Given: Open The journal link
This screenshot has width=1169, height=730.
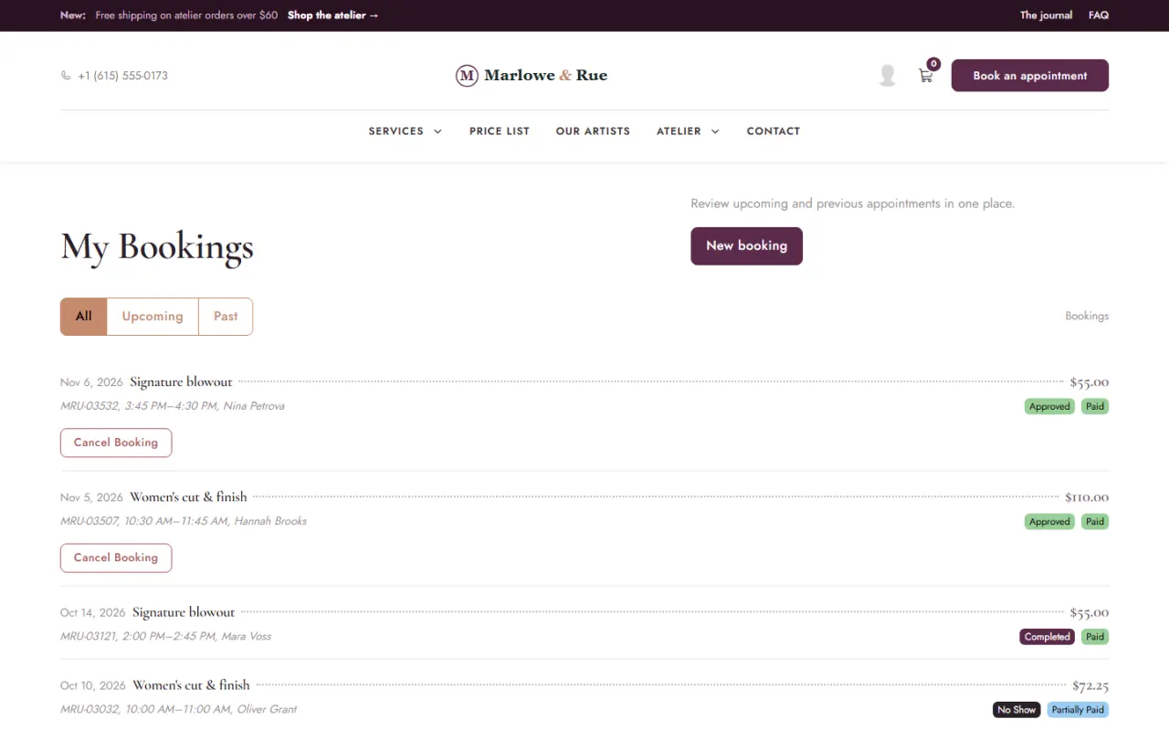Looking at the screenshot, I should pyautogui.click(x=1046, y=16).
